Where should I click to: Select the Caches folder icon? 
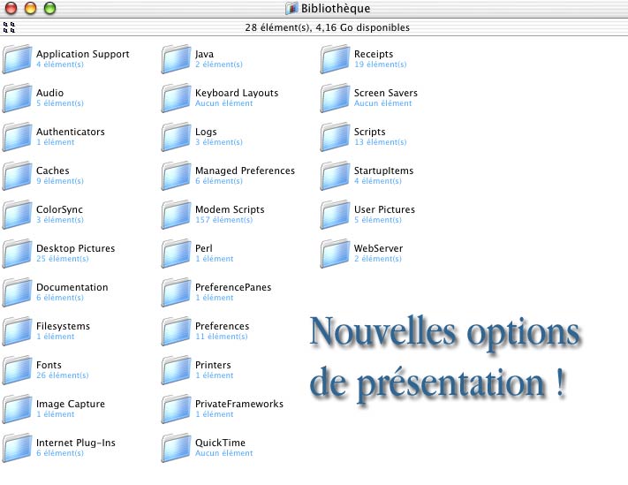click(x=17, y=176)
